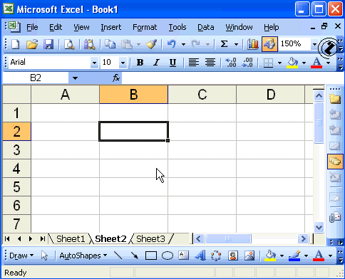Open the Insert menu
Viewport: 345px width, 279px height.
coord(110,27)
